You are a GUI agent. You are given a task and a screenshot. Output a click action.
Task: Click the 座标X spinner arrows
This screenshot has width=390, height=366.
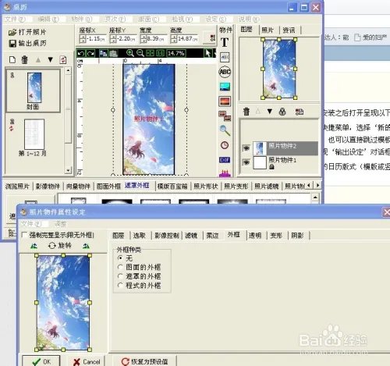point(83,39)
